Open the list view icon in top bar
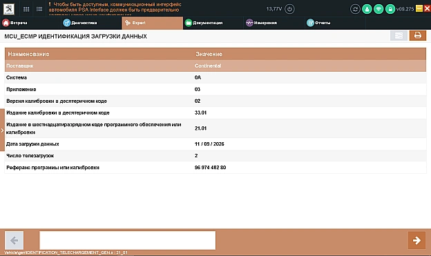The height and width of the screenshot is (256, 431). [39, 9]
